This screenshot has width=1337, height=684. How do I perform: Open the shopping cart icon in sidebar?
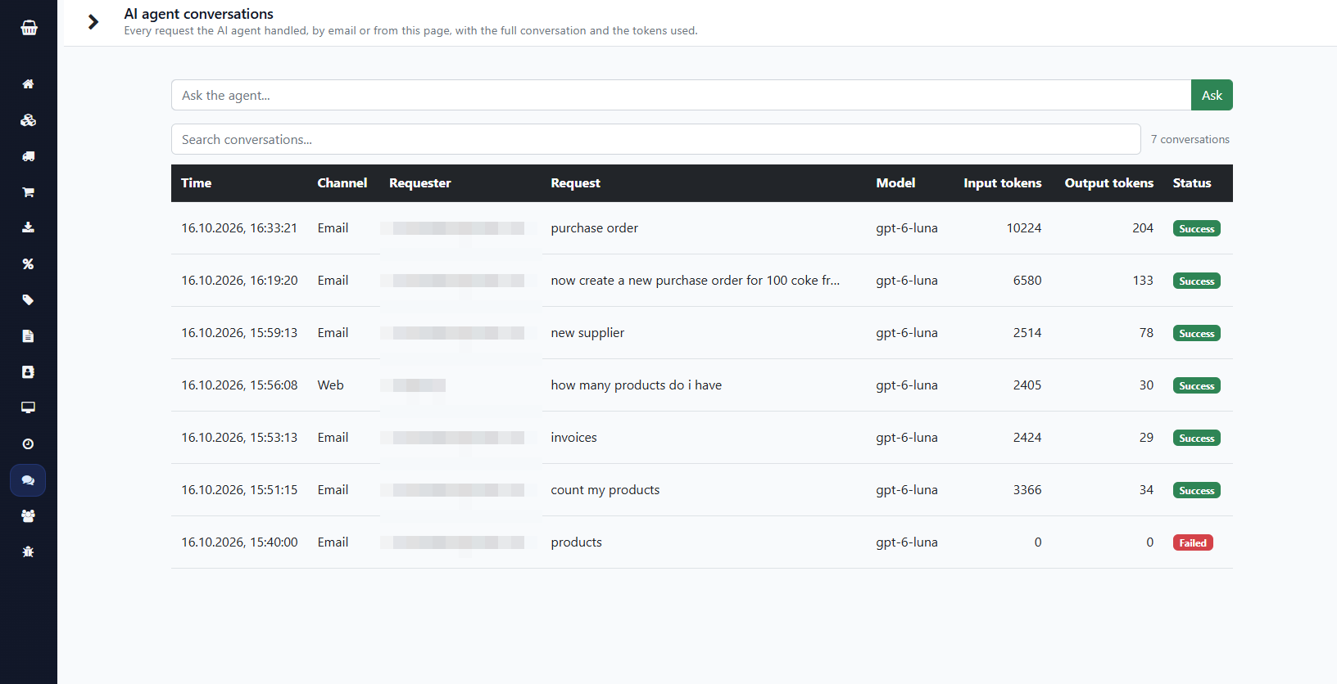click(x=28, y=192)
